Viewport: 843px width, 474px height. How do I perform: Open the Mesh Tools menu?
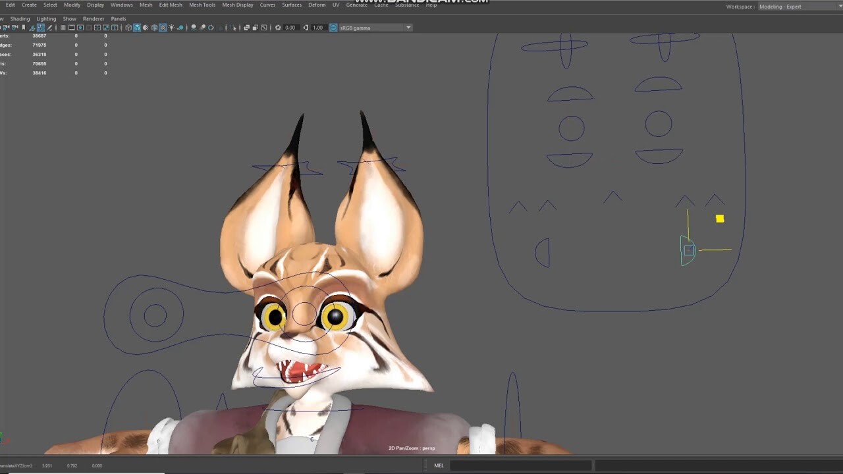click(x=202, y=5)
